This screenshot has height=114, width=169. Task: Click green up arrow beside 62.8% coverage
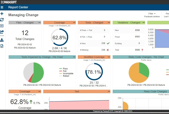pyautogui.click(x=31, y=102)
